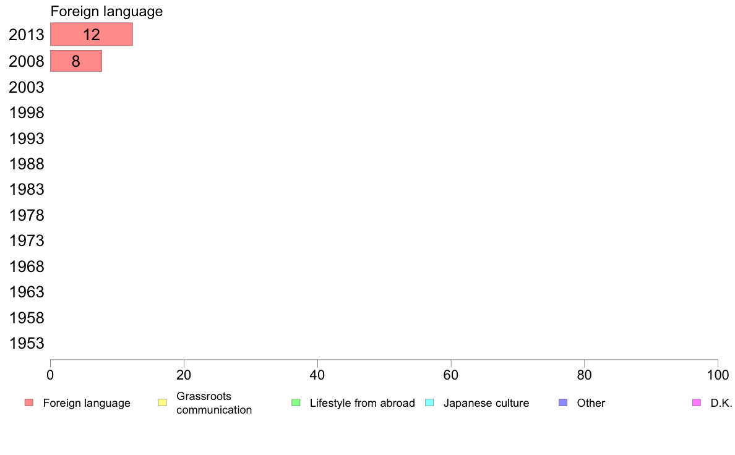Click the Other legend text label
Screen dimensions: 735x455
(591, 403)
